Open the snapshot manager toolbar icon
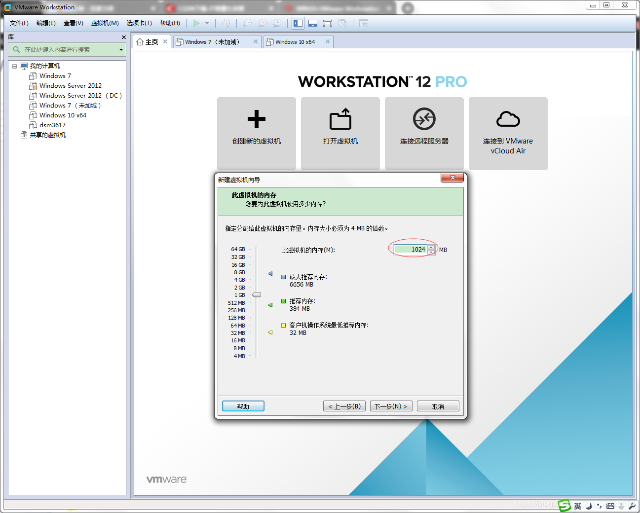Screen dimensions: 640x513 tap(277, 23)
